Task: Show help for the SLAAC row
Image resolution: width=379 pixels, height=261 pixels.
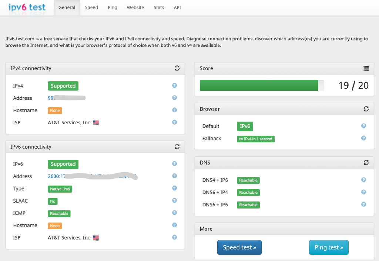Action: [175, 200]
